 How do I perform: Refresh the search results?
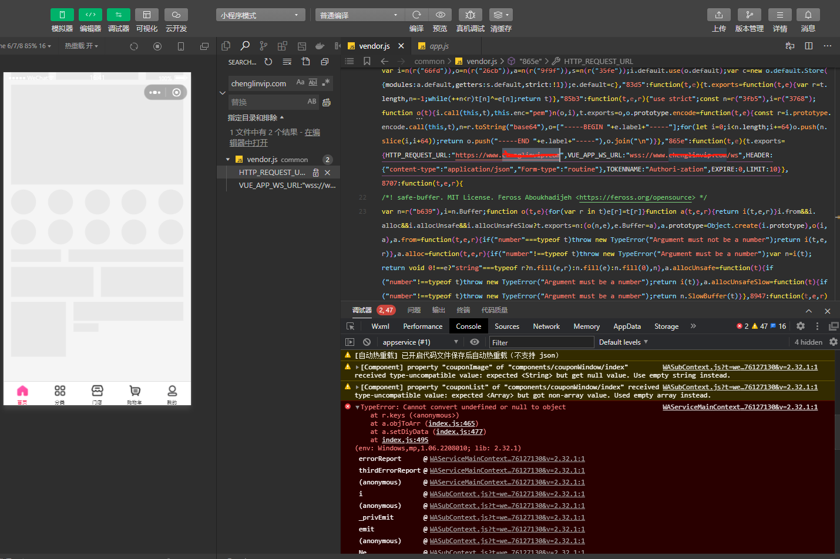click(x=268, y=62)
